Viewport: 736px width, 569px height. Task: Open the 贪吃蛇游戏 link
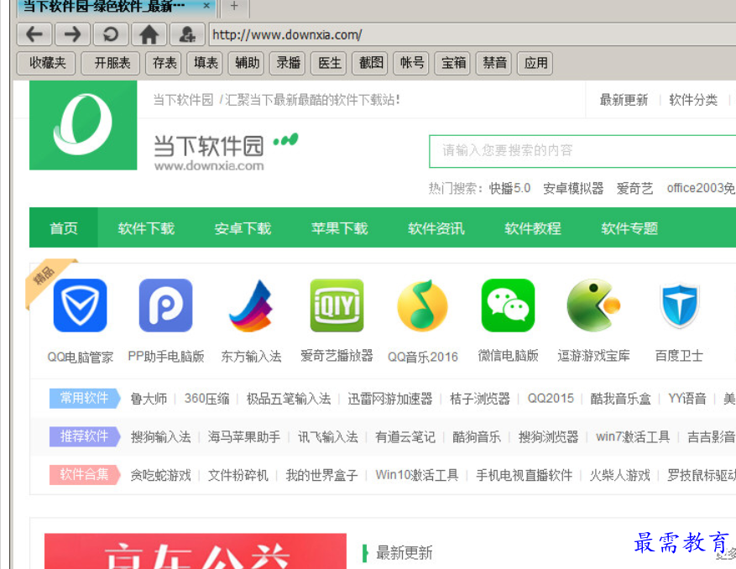[x=160, y=475]
